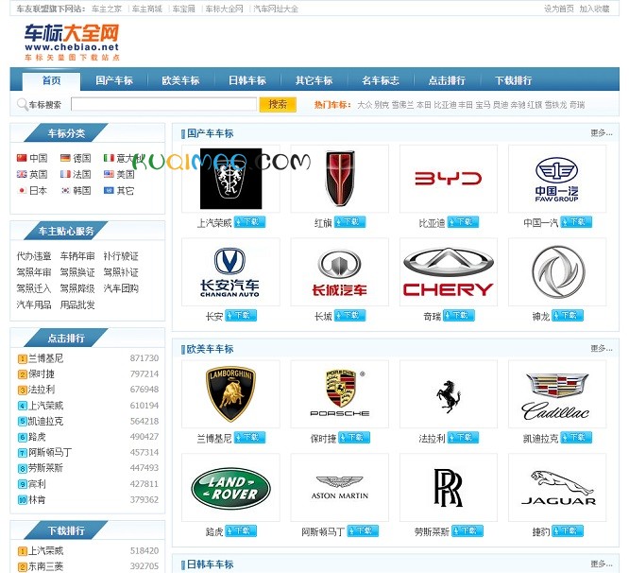Expand 更多 in 欧美车车标 section

(x=602, y=348)
